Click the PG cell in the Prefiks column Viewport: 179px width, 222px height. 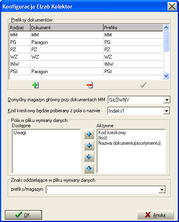tap(133, 42)
